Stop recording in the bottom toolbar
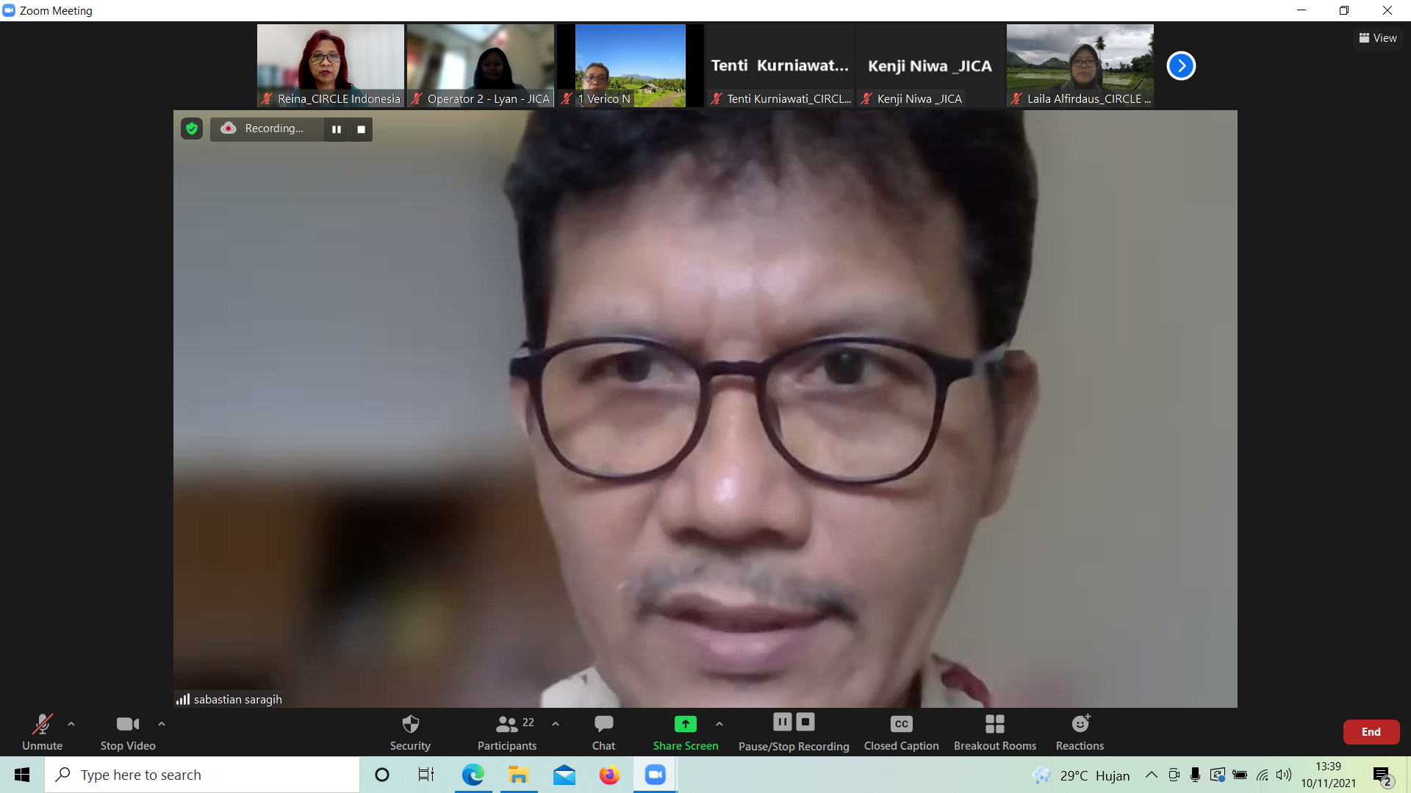Image resolution: width=1411 pixels, height=793 pixels. [805, 723]
